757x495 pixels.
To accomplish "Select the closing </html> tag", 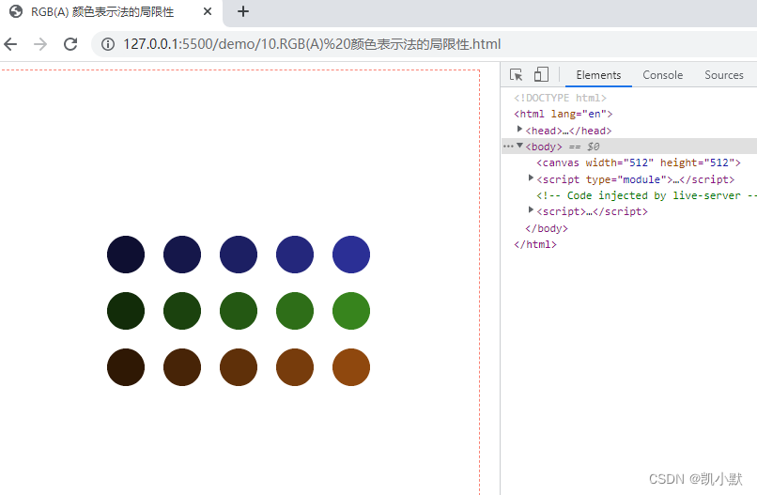I will coord(535,244).
